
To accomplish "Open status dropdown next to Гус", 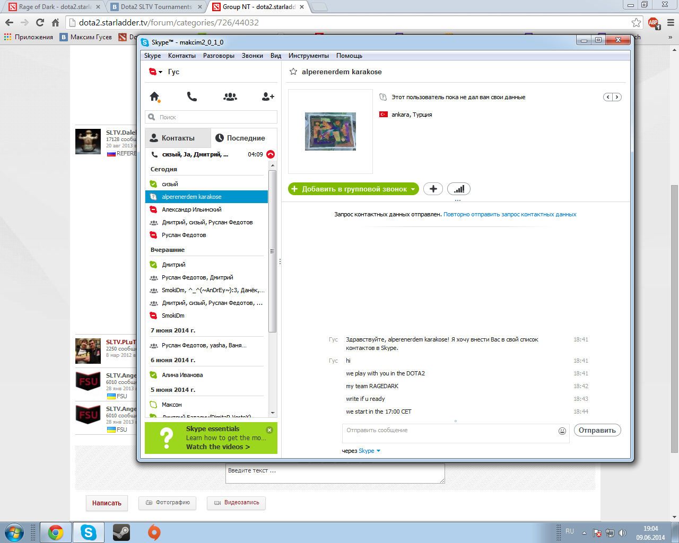I will (160, 72).
